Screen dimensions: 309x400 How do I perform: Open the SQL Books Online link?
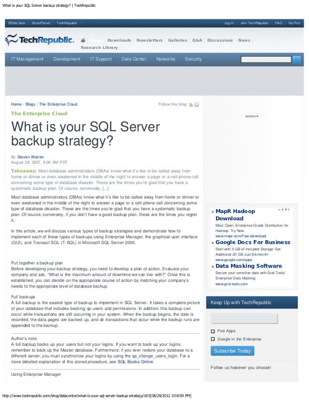coord(136,362)
